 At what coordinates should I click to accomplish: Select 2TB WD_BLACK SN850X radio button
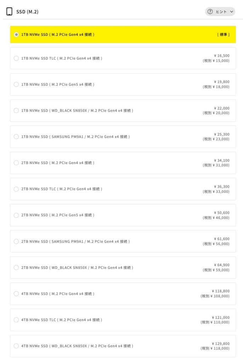point(16,268)
